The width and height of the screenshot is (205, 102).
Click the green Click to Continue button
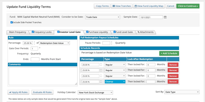pos(188,6)
